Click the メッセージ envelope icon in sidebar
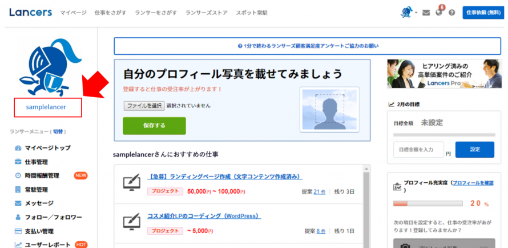Viewport: 508px width, 248px height. 18,203
